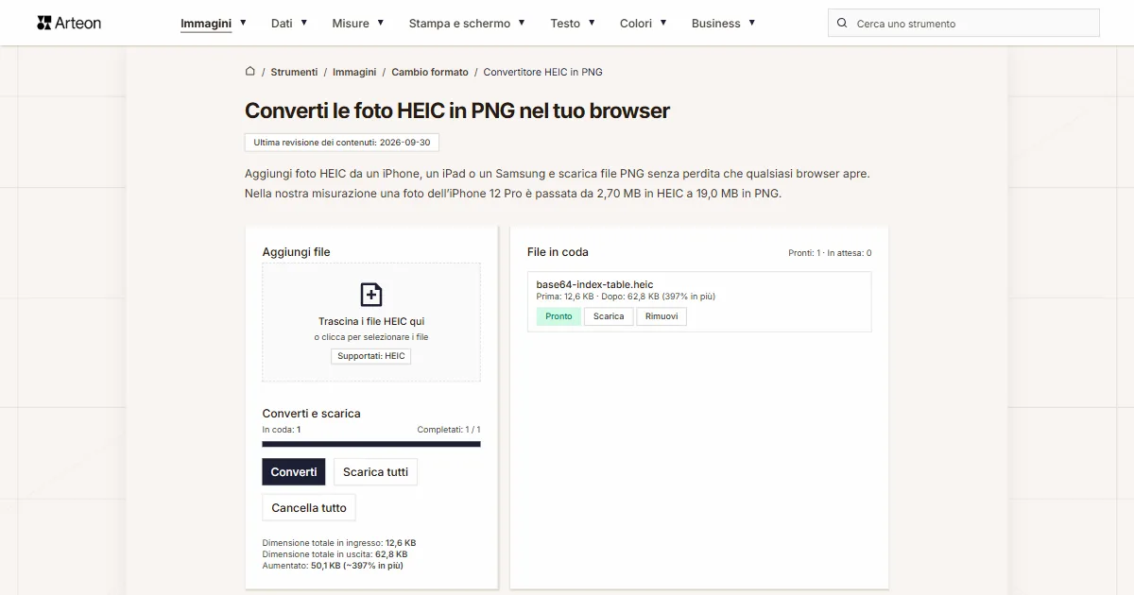Click the Ultima revisione dei contenuti badge

pyautogui.click(x=342, y=143)
